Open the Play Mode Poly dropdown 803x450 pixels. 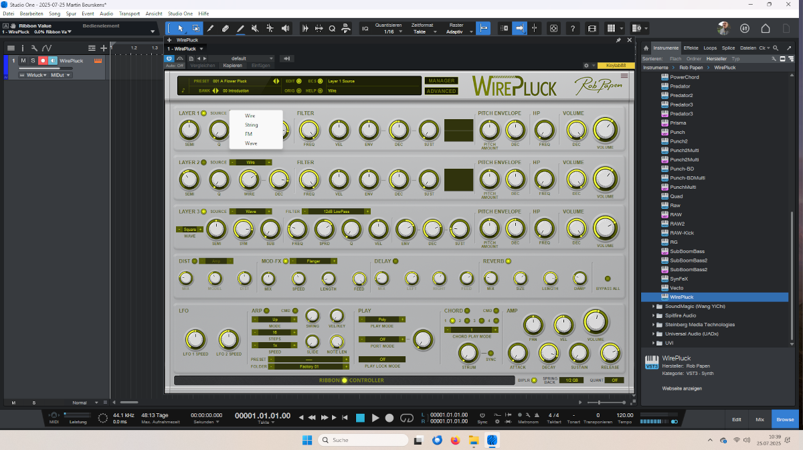click(x=382, y=319)
